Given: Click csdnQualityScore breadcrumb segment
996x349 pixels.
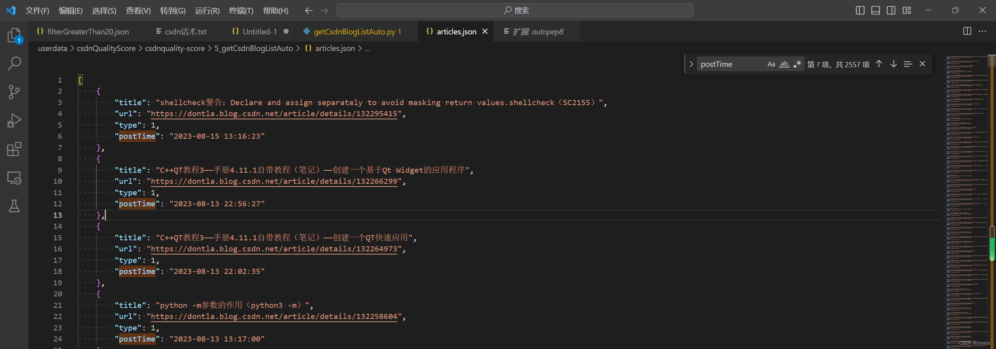Looking at the screenshot, I should coord(106,48).
